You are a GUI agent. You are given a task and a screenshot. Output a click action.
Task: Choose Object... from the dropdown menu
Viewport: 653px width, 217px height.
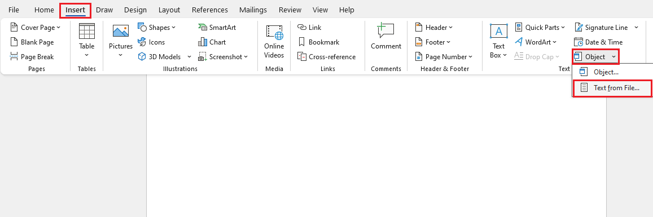[x=612, y=72]
